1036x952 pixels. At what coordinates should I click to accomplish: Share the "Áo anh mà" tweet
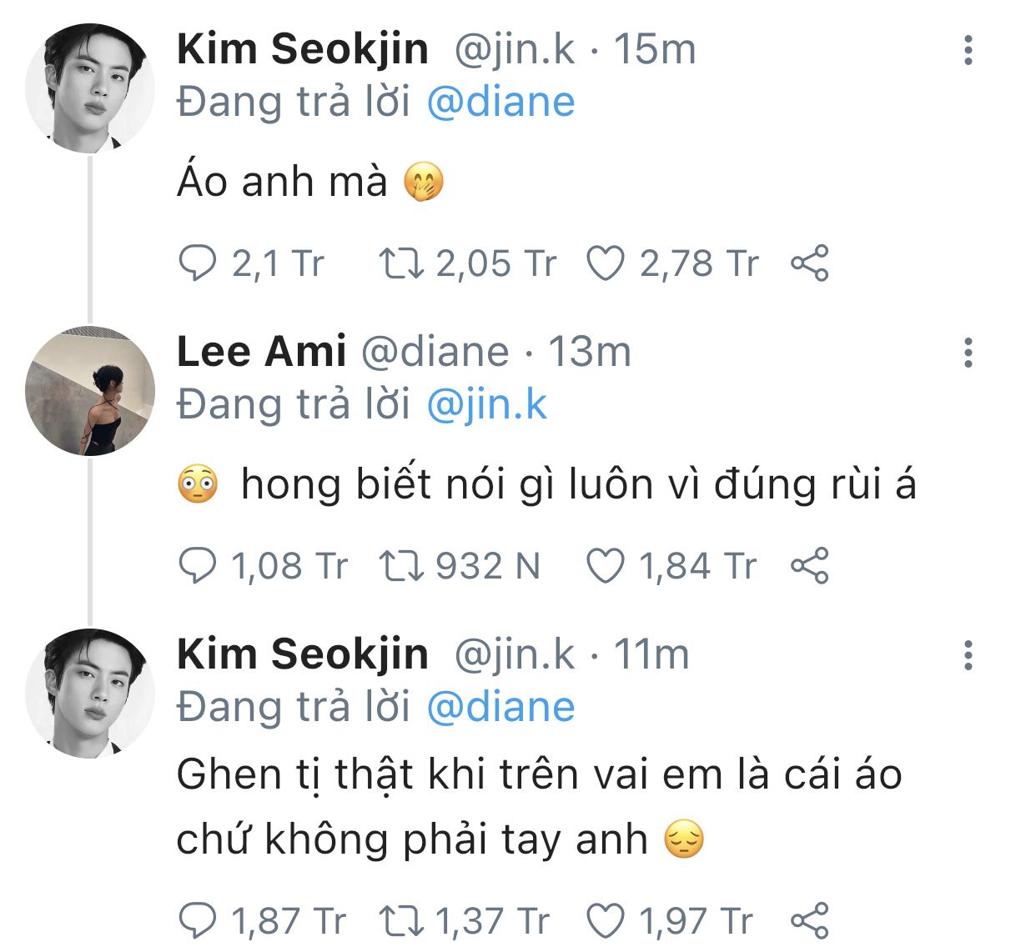[809, 263]
